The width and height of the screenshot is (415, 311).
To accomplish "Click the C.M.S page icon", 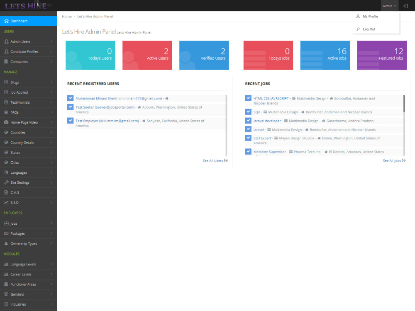I will tap(6, 192).
